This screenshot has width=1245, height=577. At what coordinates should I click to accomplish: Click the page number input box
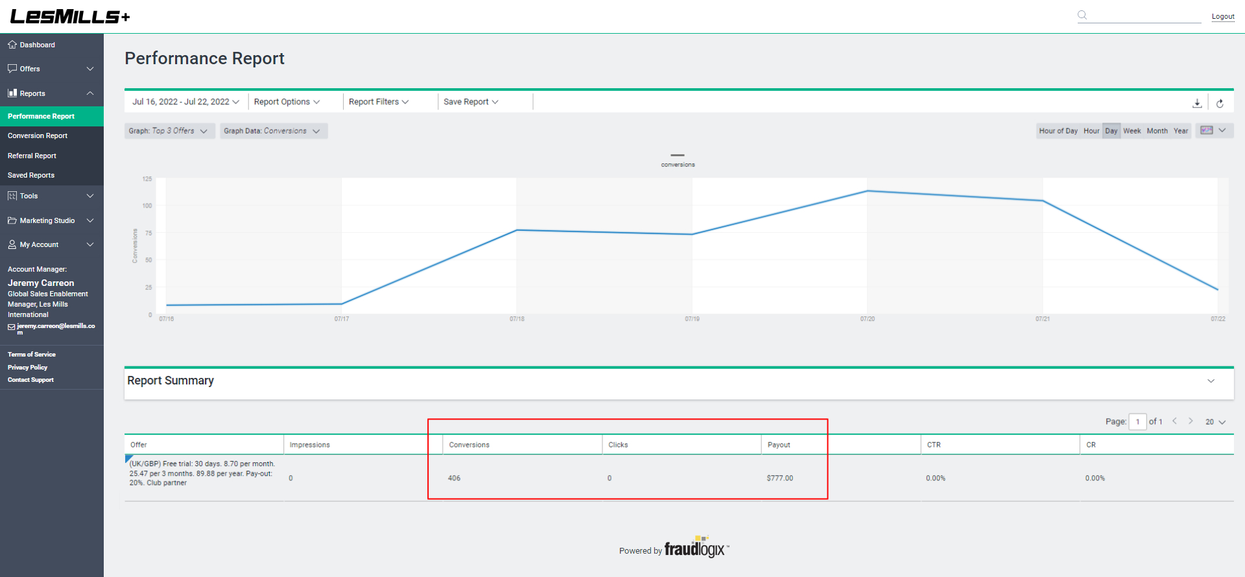1137,421
